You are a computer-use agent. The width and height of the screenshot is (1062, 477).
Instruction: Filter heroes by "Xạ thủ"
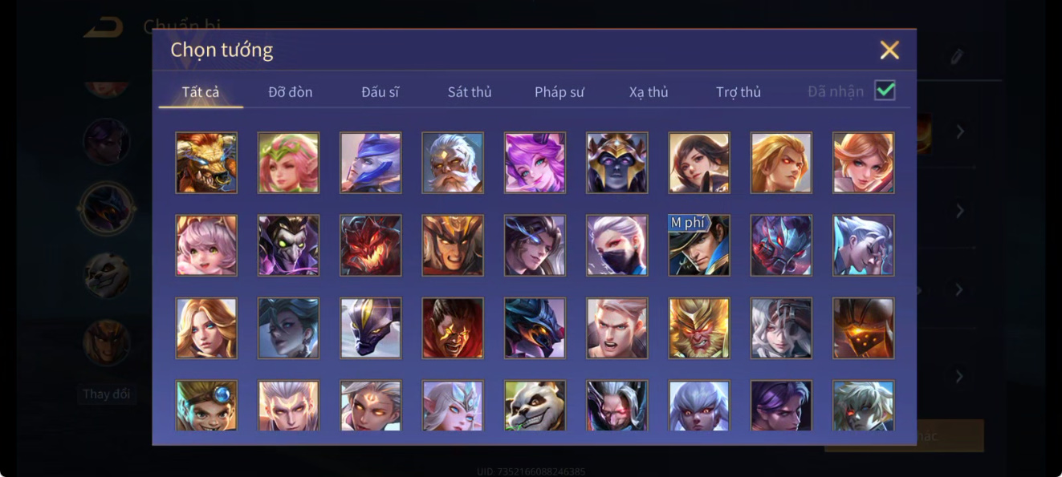tap(649, 92)
